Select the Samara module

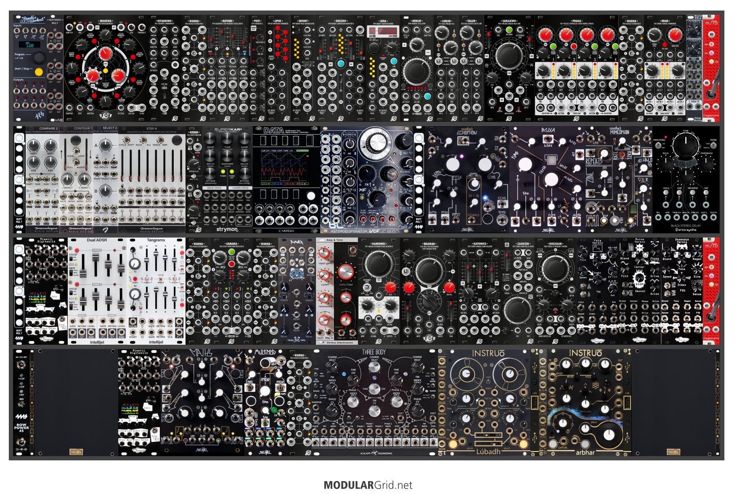(x=232, y=291)
